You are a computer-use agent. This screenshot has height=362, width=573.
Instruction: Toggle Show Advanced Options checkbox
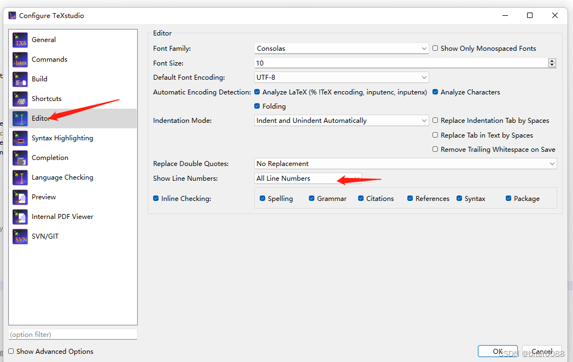[x=11, y=351]
